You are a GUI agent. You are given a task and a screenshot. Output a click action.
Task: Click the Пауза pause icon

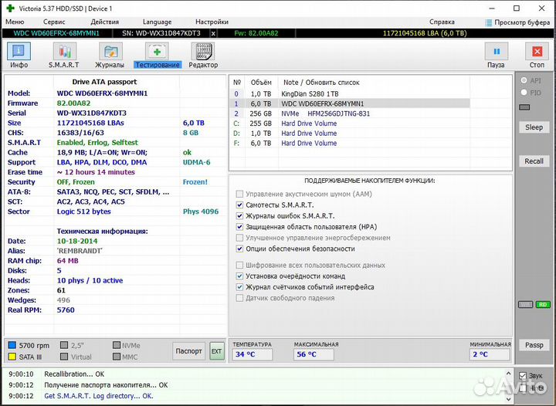497,52
